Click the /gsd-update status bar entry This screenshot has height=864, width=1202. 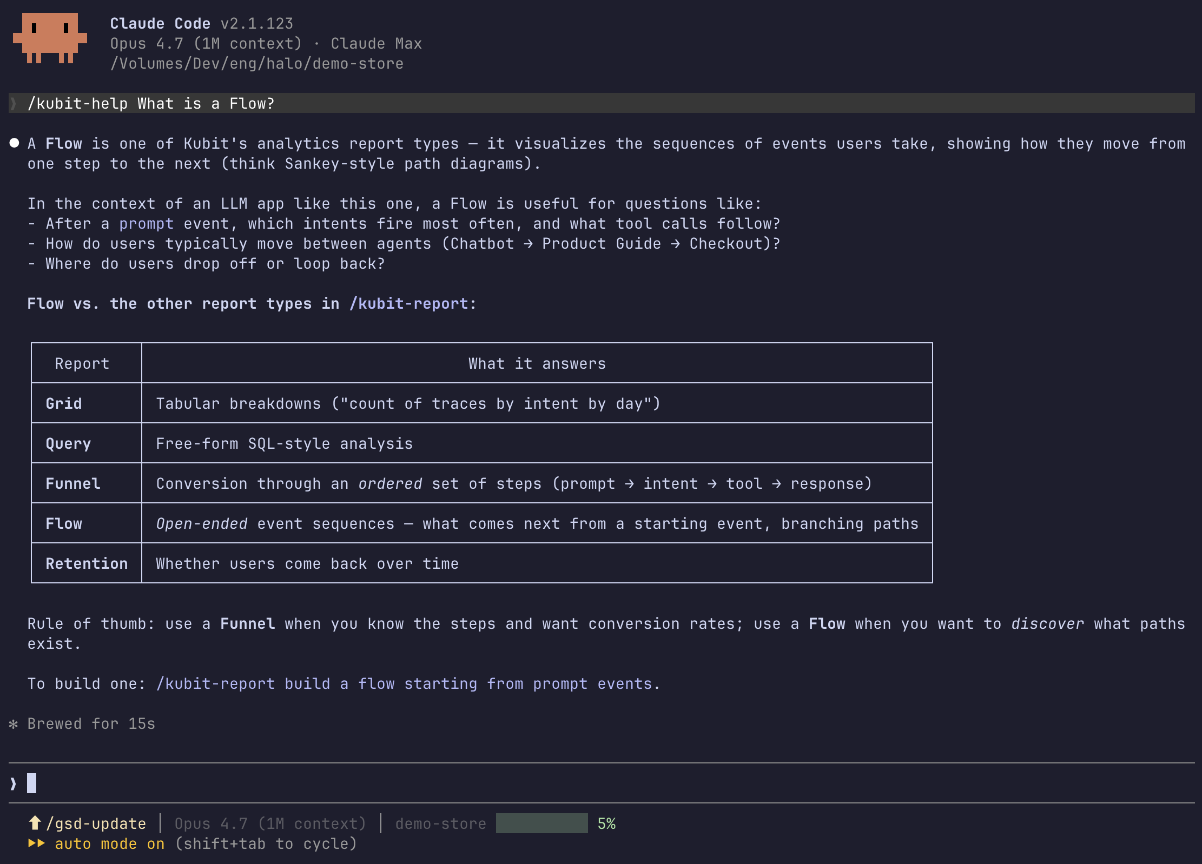pos(96,823)
